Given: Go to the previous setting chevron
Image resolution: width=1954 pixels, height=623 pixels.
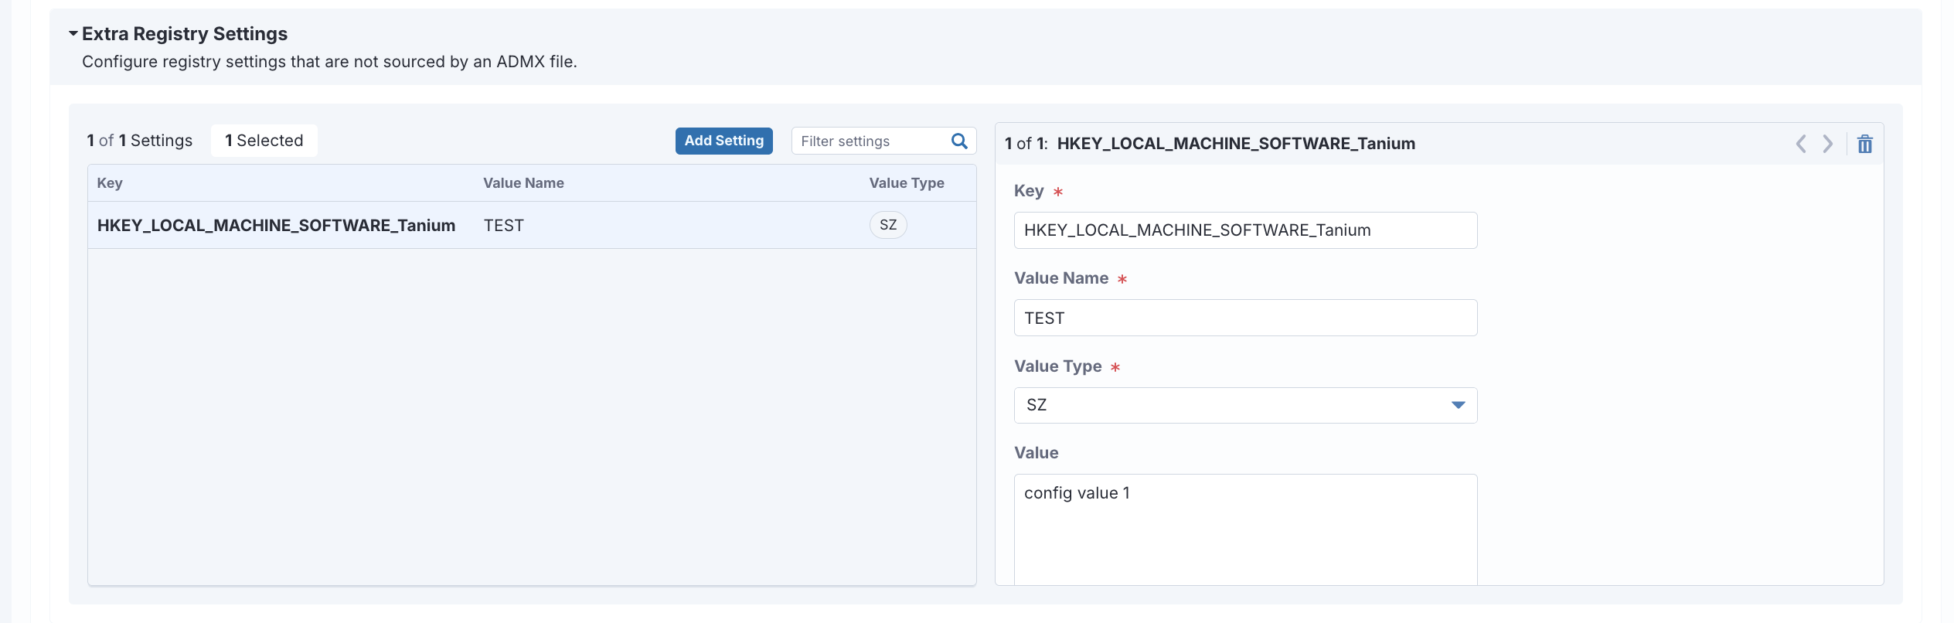Looking at the screenshot, I should [x=1800, y=144].
